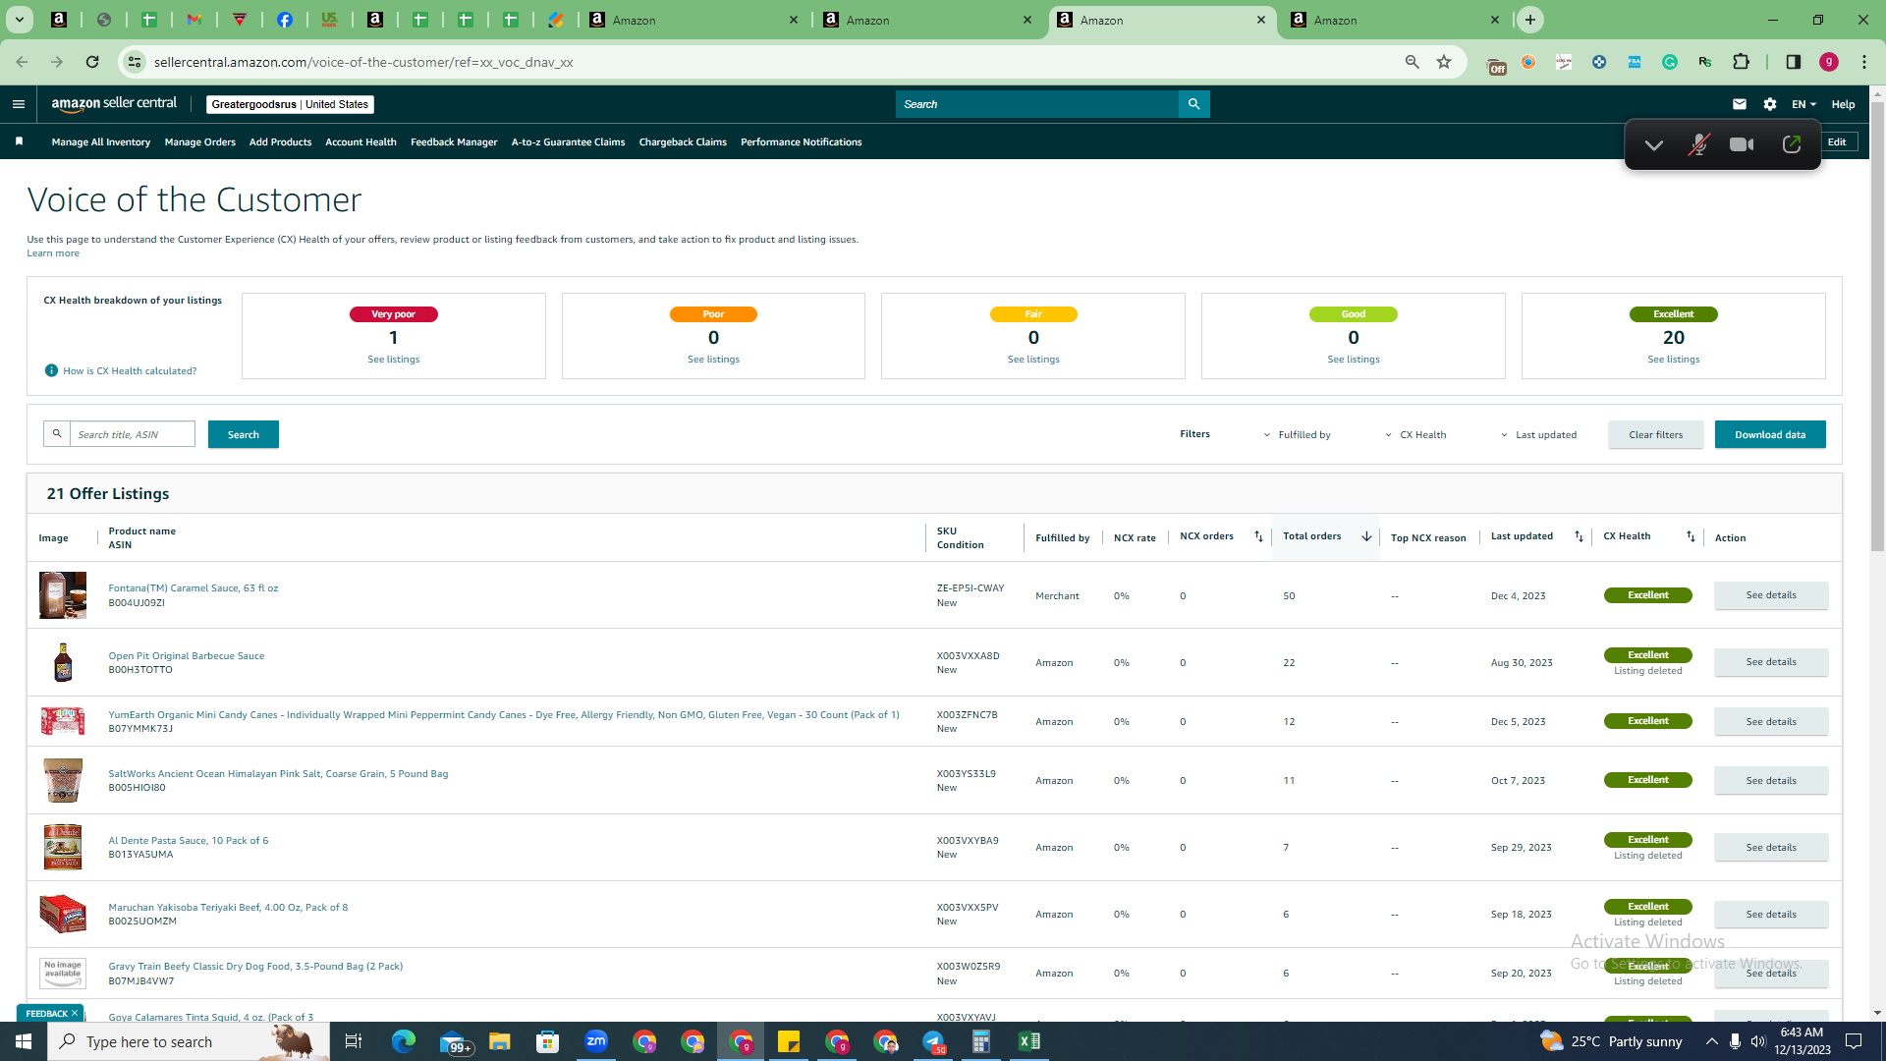Click the info icon beside How is CX Health calculated
The image size is (1886, 1061).
(x=51, y=370)
